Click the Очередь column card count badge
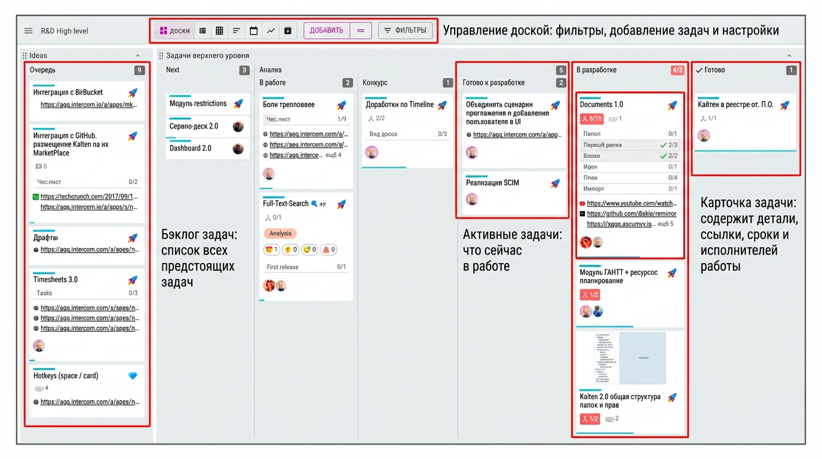 coord(139,70)
